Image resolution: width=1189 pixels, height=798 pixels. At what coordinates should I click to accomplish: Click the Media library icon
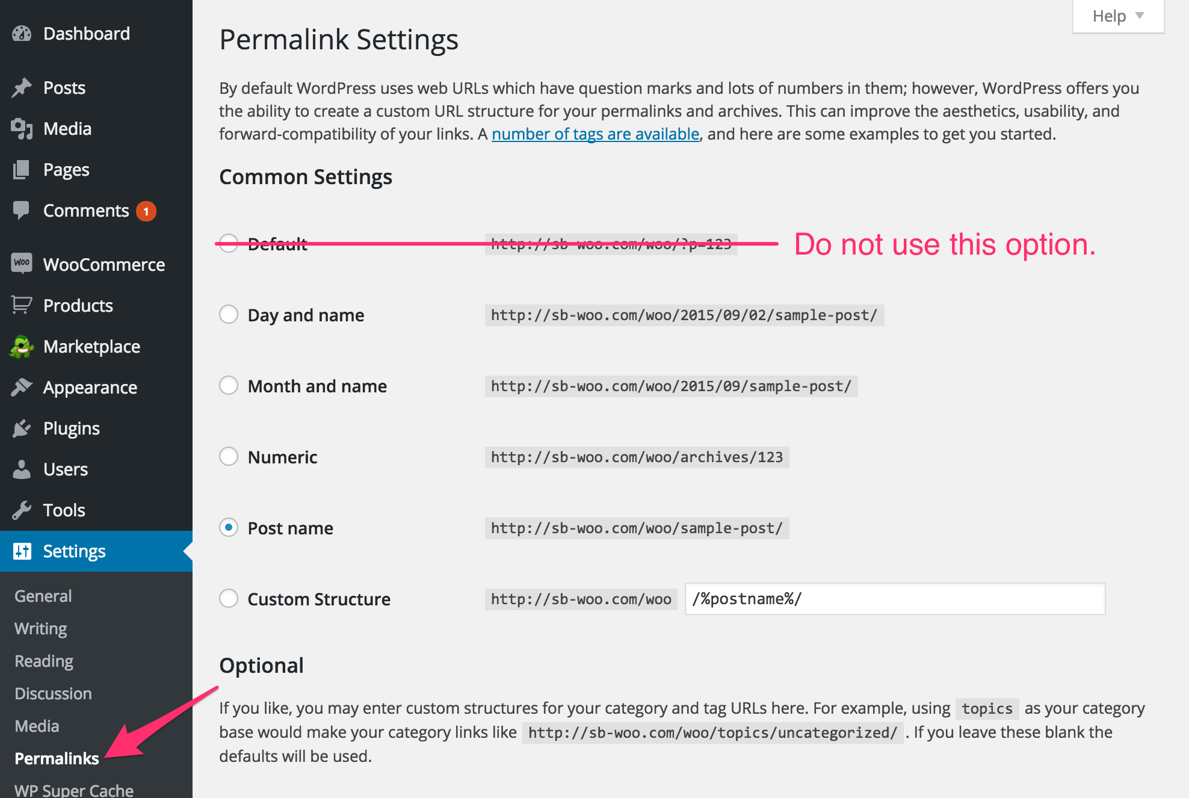[x=22, y=129]
